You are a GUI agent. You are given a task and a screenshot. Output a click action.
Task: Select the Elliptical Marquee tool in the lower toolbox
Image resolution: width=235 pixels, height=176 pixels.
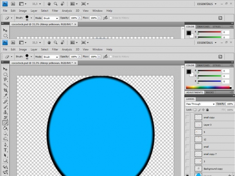(5, 74)
